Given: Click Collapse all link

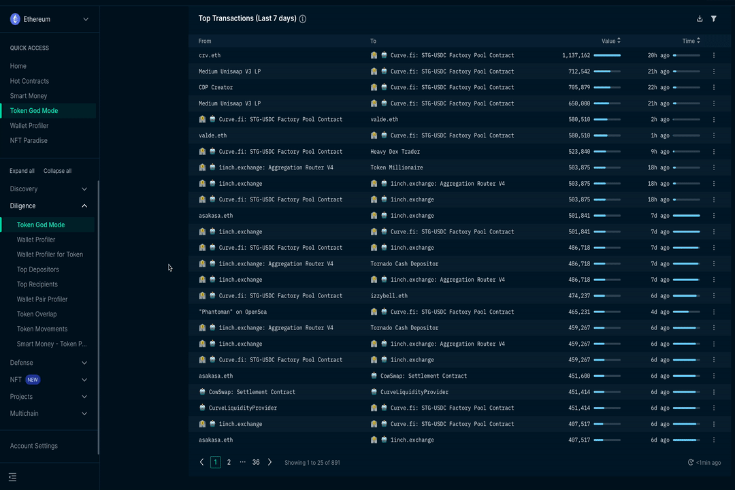Looking at the screenshot, I should pyautogui.click(x=58, y=171).
